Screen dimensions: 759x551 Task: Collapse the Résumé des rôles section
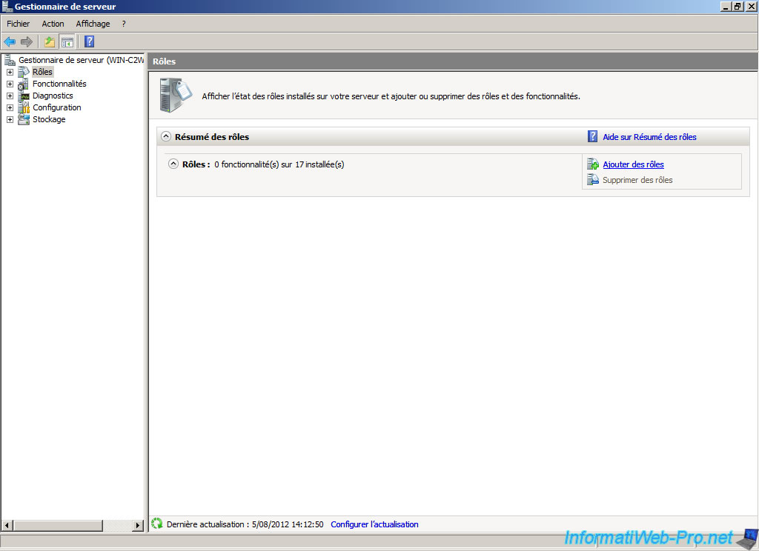coord(165,137)
